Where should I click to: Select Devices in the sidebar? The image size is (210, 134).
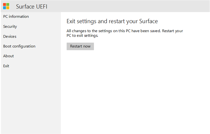10,36
